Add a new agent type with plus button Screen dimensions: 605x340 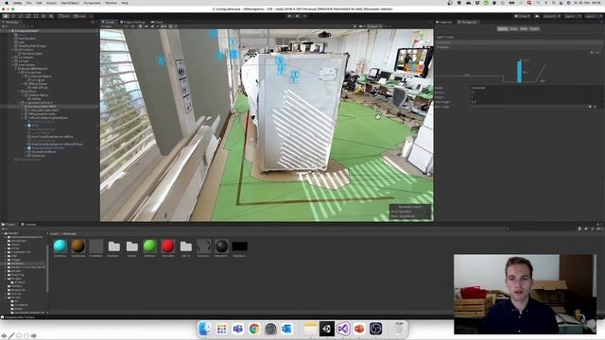(x=592, y=52)
